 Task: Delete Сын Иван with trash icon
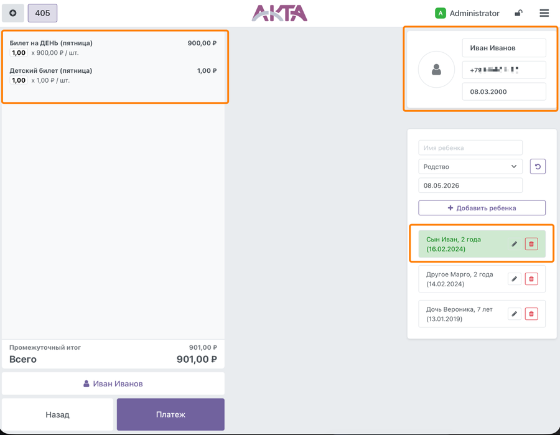click(x=531, y=244)
